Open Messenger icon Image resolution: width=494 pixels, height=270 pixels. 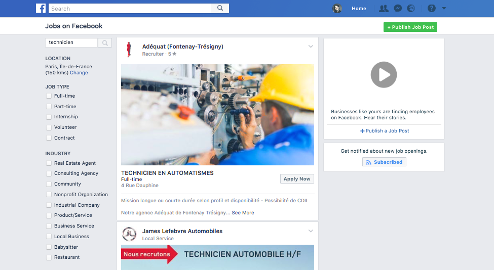coord(398,9)
